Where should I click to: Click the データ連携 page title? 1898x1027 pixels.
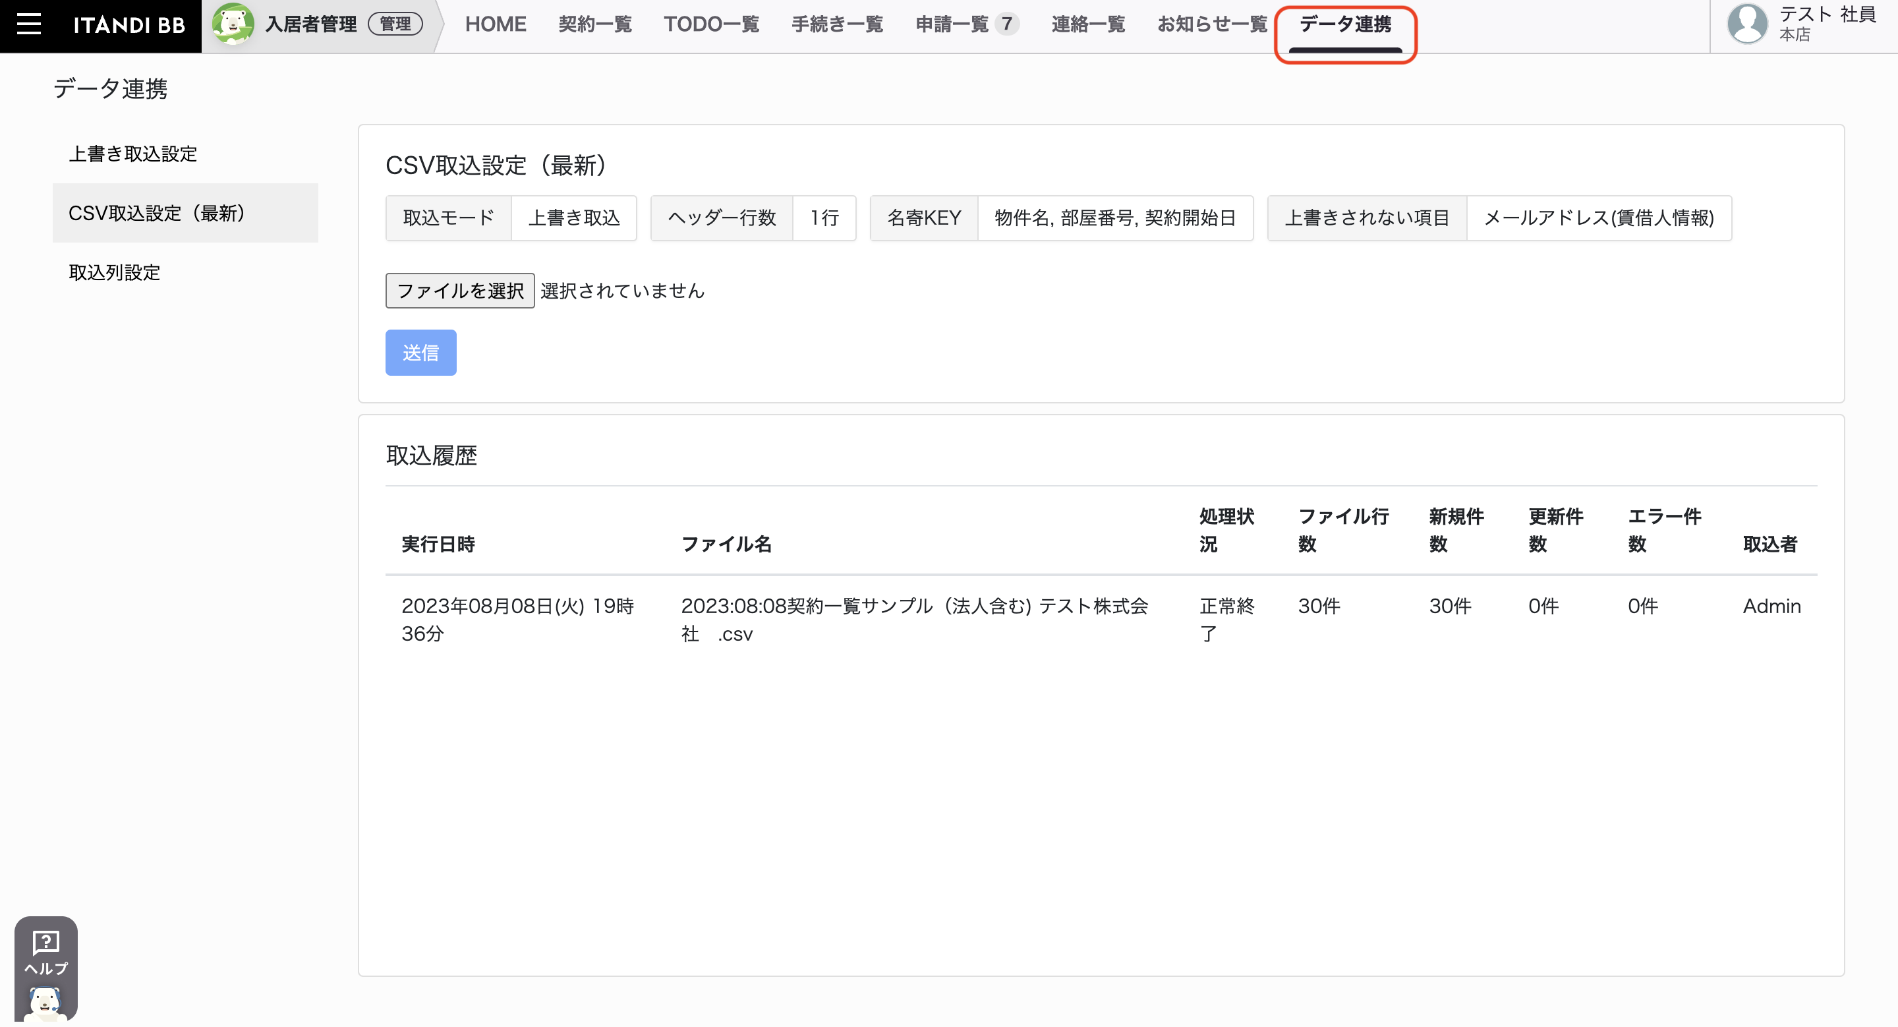point(110,88)
